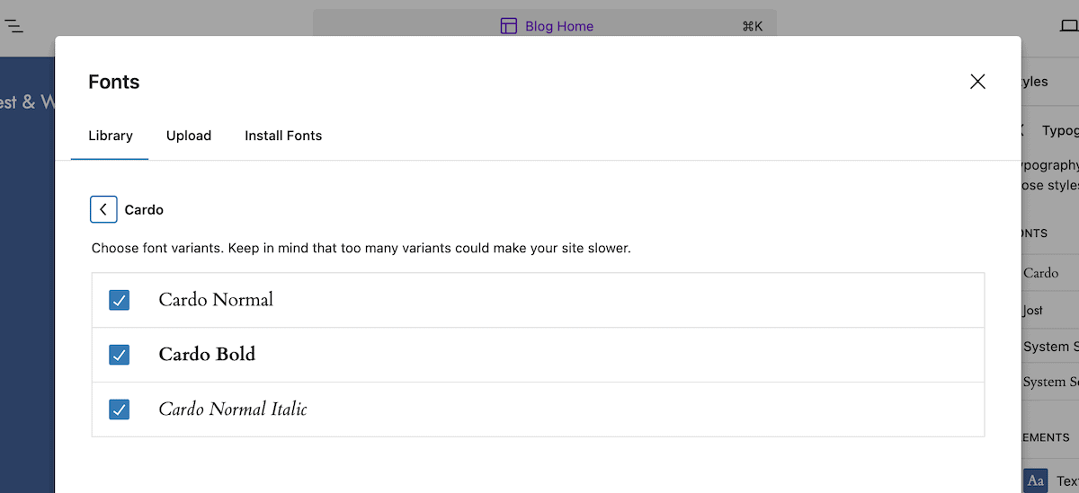Click the Blog Home title in top bar
The image size is (1079, 493).
[x=559, y=26]
